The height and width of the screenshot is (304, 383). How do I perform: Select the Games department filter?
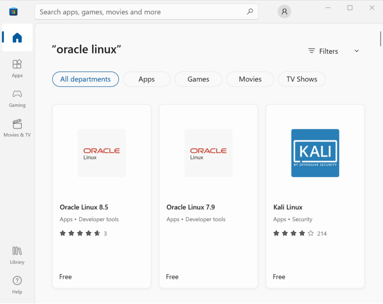198,79
